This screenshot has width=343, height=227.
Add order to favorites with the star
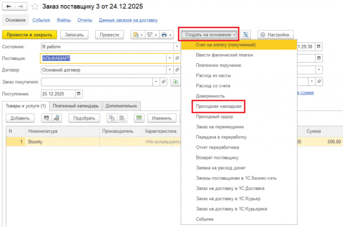pos(35,6)
